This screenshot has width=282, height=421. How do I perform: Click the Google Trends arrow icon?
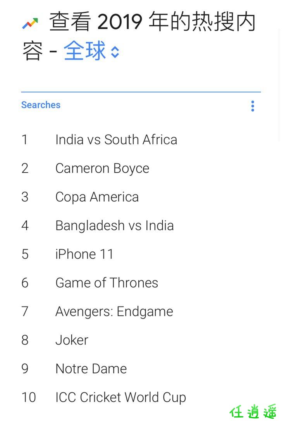pos(30,23)
